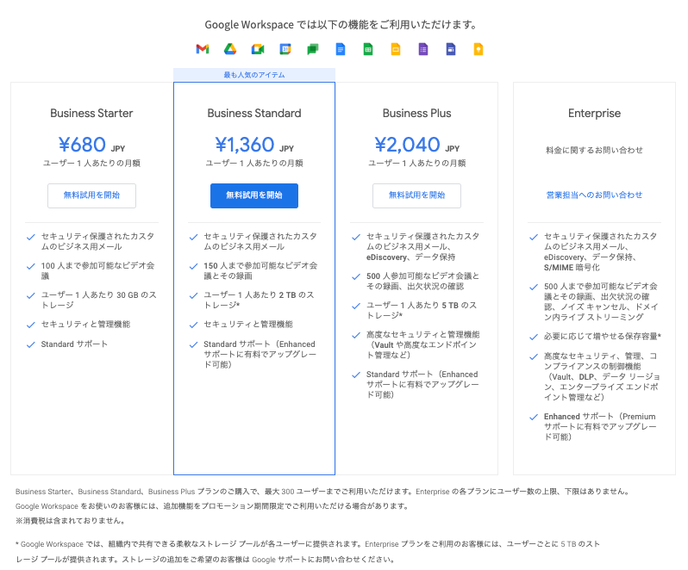Open 営業担当へのお問い合わせ link under Enterprise
The width and height of the screenshot is (688, 570).
(x=595, y=195)
